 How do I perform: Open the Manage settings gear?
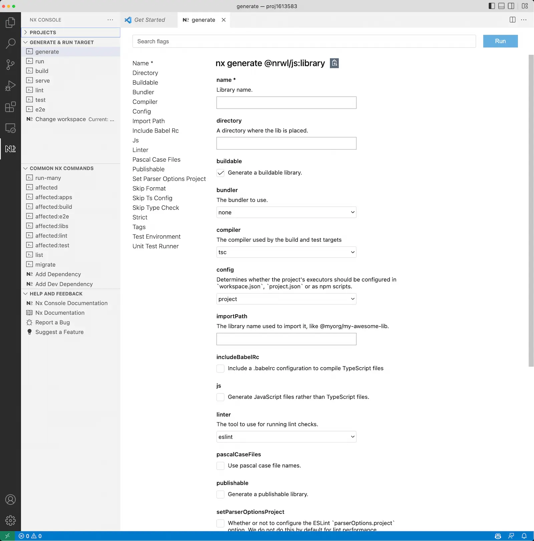click(10, 520)
